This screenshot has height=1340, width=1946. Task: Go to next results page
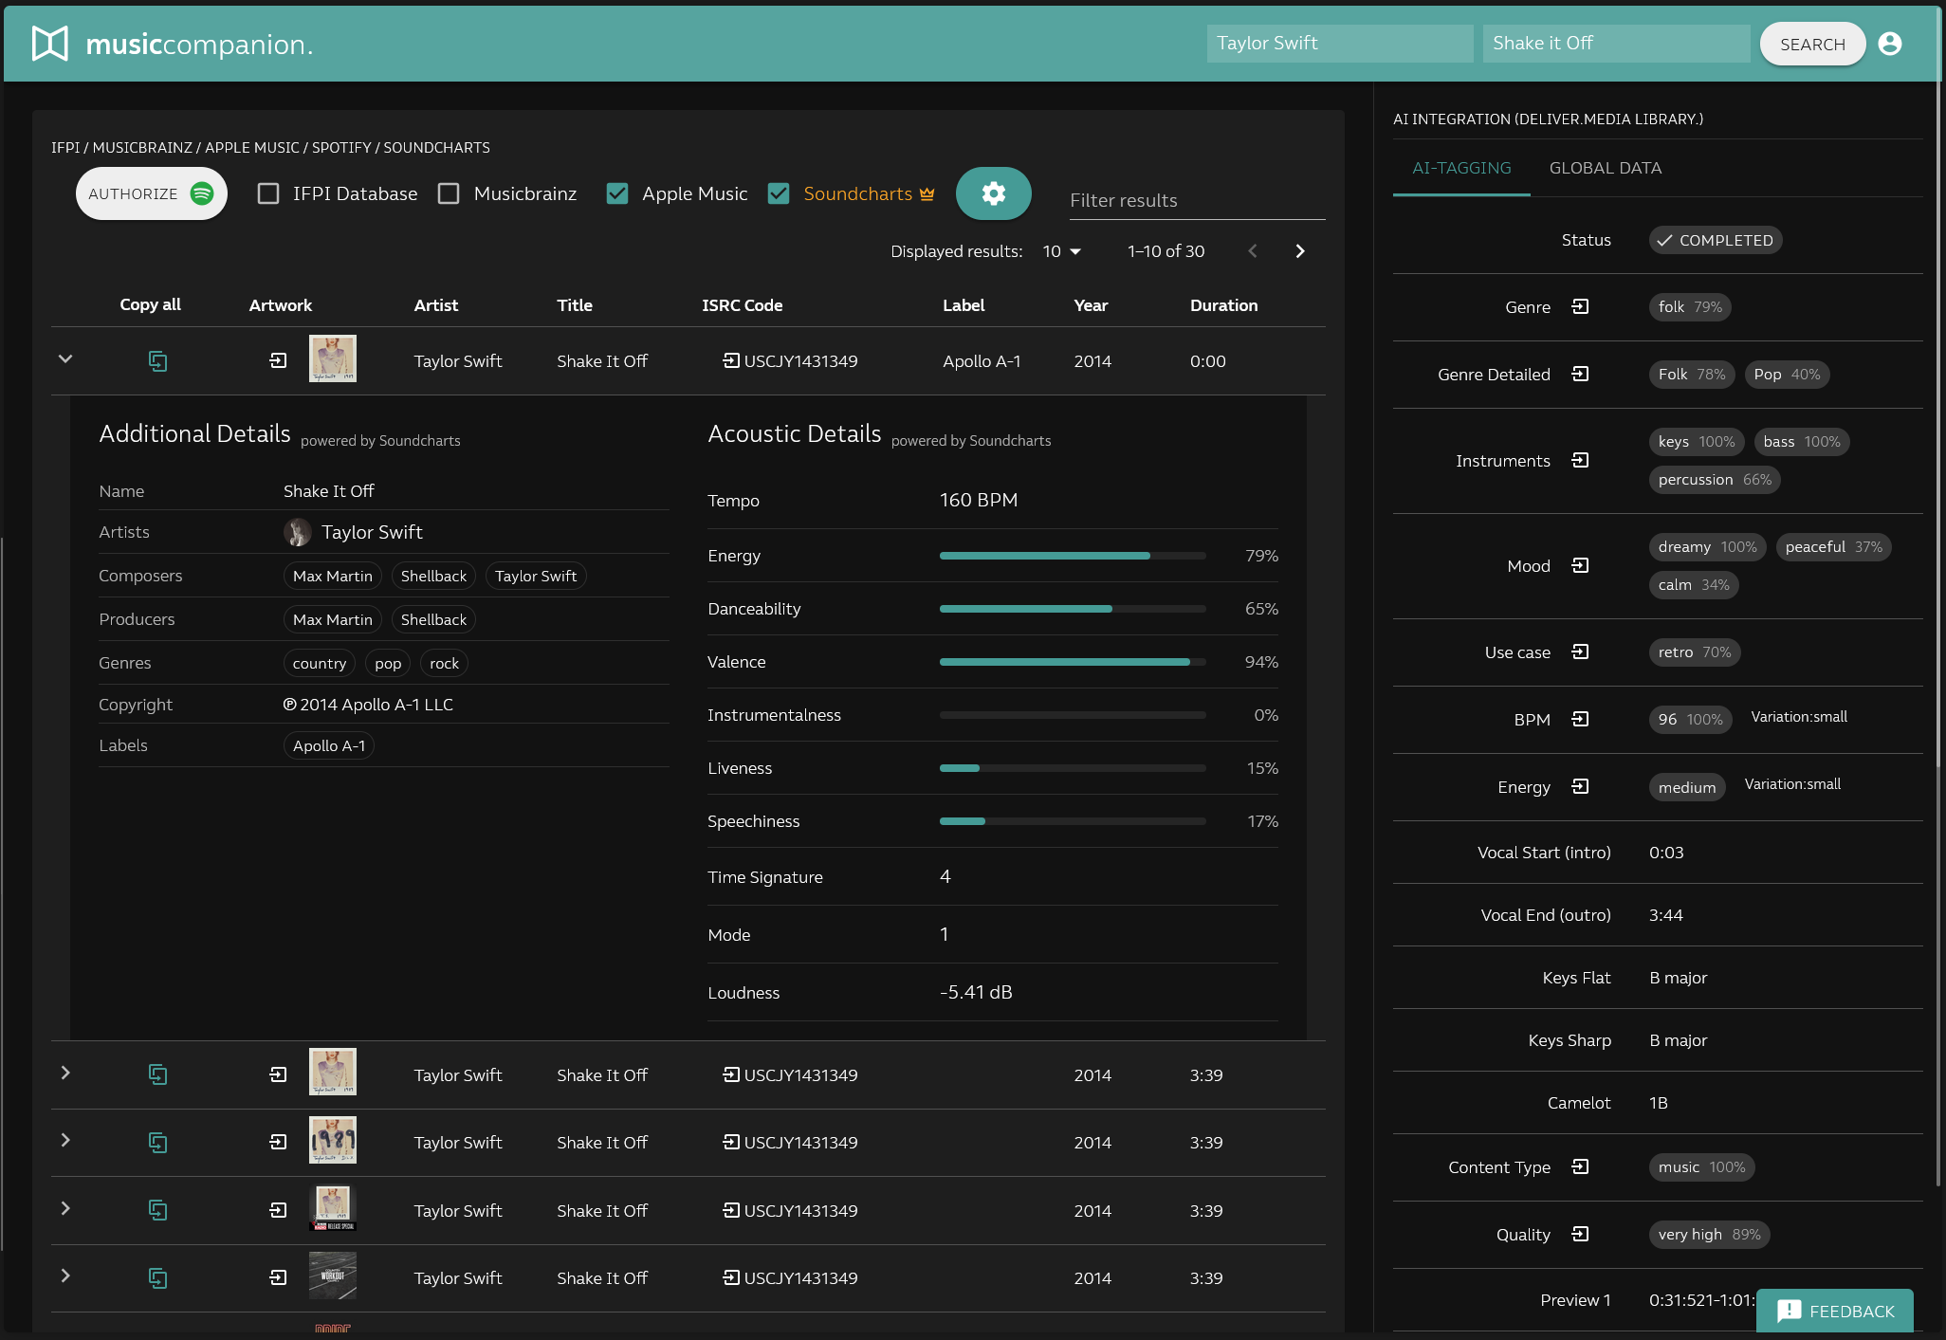pos(1300,251)
